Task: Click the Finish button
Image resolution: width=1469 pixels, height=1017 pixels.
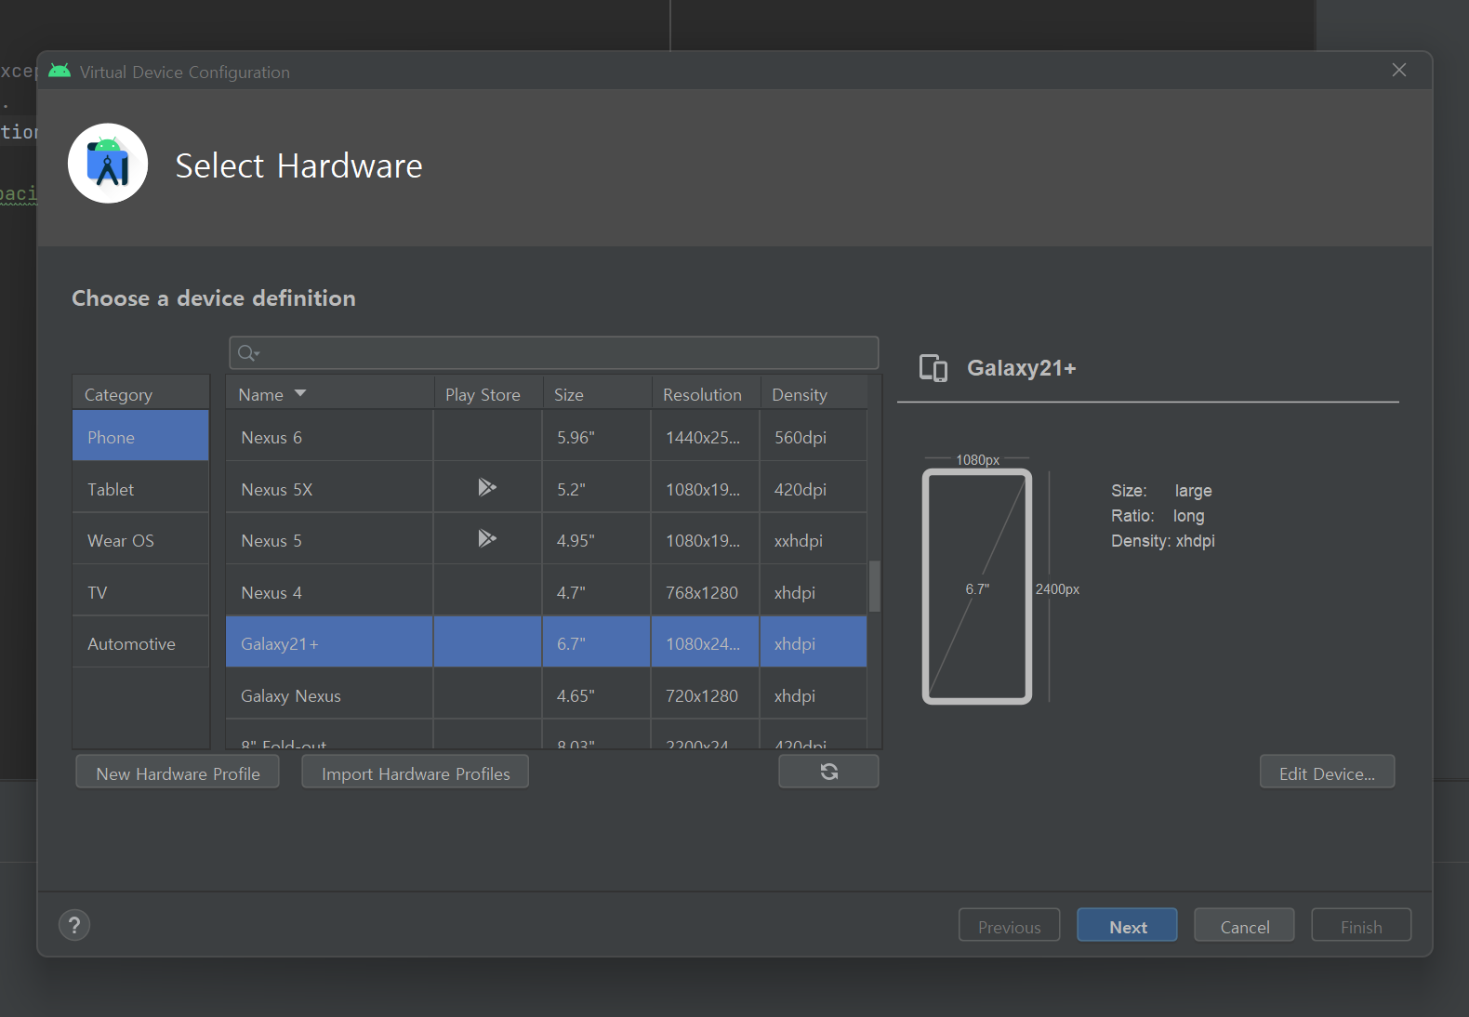Action: (x=1361, y=926)
